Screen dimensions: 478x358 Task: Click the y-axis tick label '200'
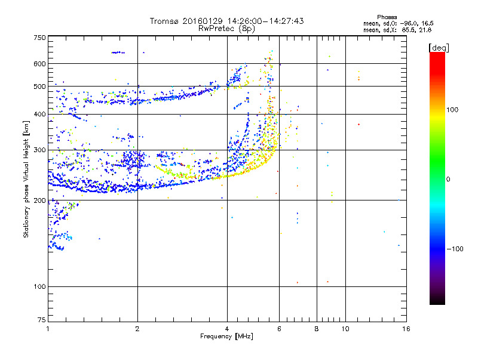(39, 200)
